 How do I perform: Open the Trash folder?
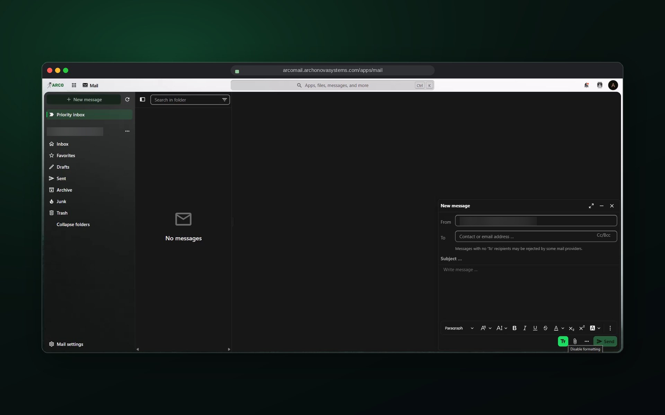[89, 213]
